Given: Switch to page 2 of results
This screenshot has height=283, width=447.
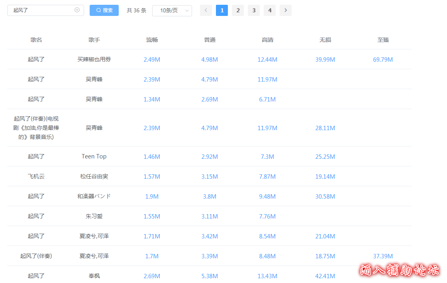Looking at the screenshot, I should tap(238, 10).
